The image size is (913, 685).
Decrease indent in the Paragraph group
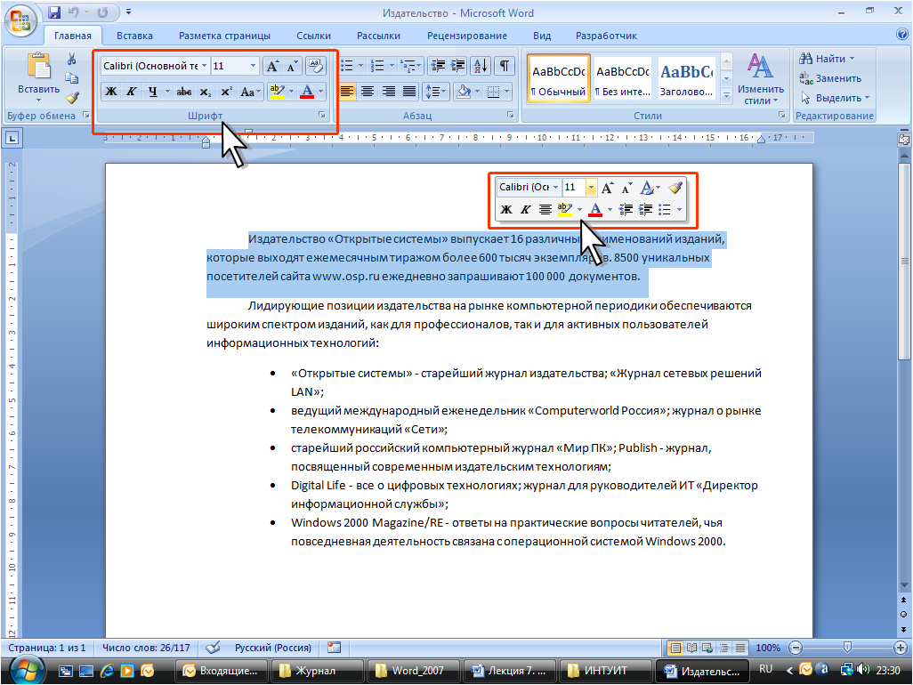438,66
